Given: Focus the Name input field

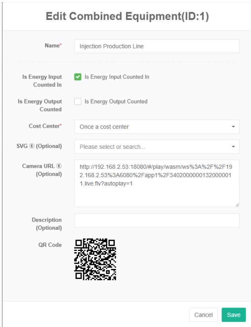Looking at the screenshot, I should point(157,46).
